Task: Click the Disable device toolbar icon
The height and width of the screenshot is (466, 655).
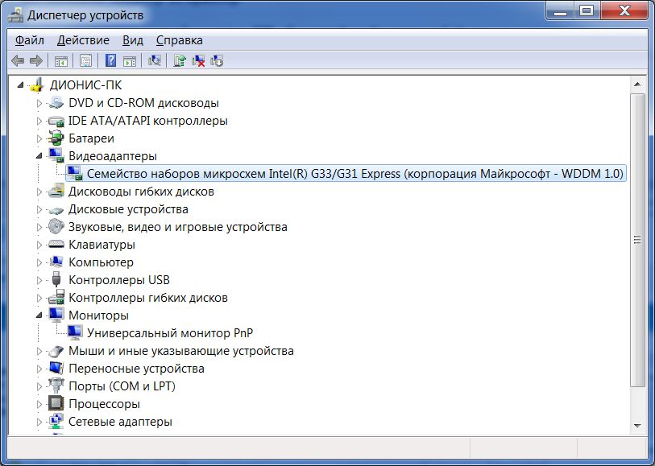Action: (217, 61)
